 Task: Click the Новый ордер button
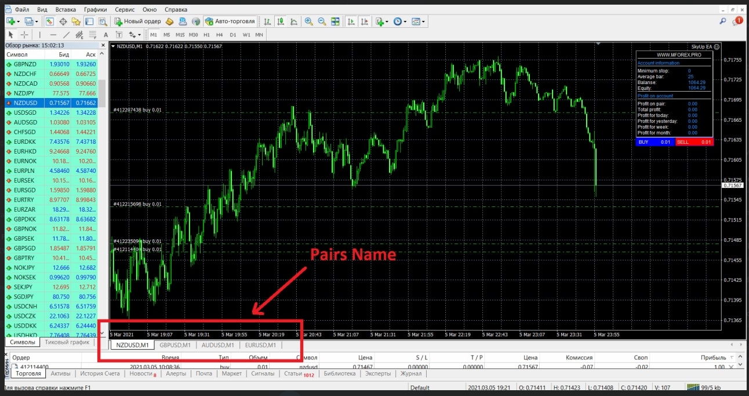click(x=137, y=21)
